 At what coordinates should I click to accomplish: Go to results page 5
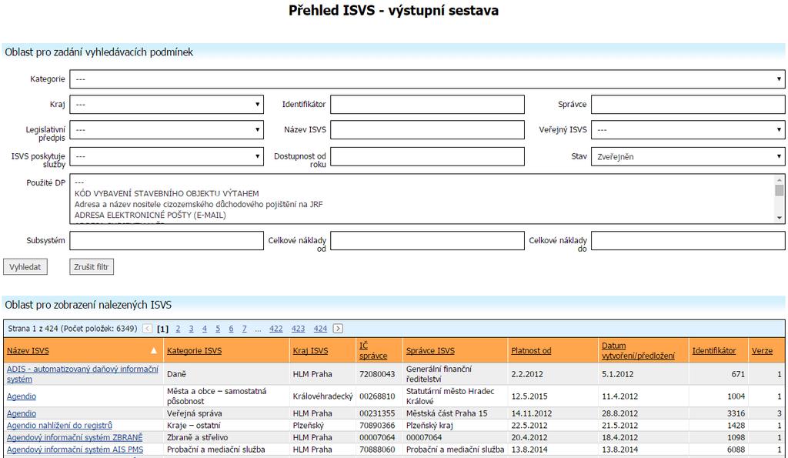point(218,329)
